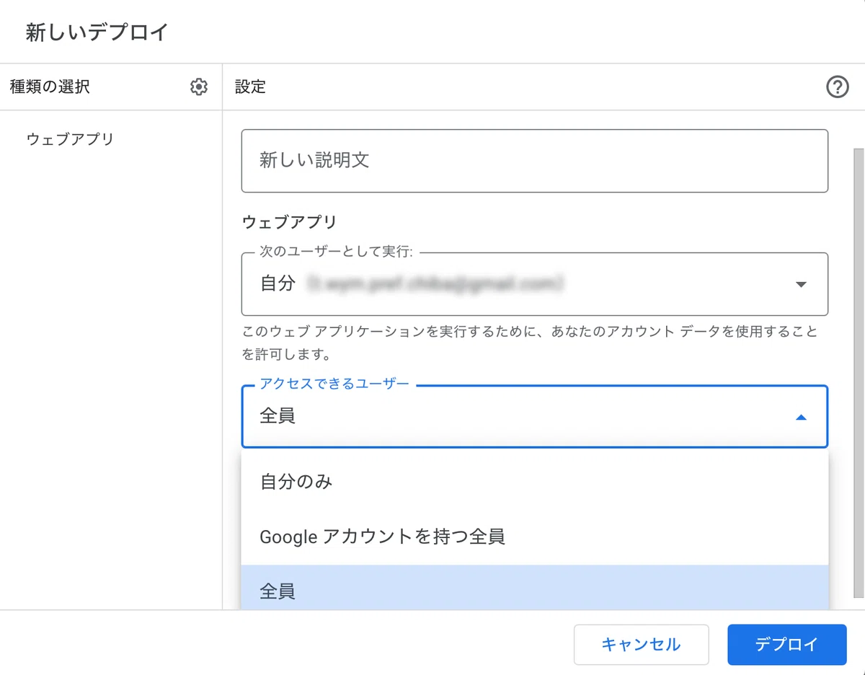Open the gear icon beside 種類の選択
The width and height of the screenshot is (865, 675).
click(199, 87)
